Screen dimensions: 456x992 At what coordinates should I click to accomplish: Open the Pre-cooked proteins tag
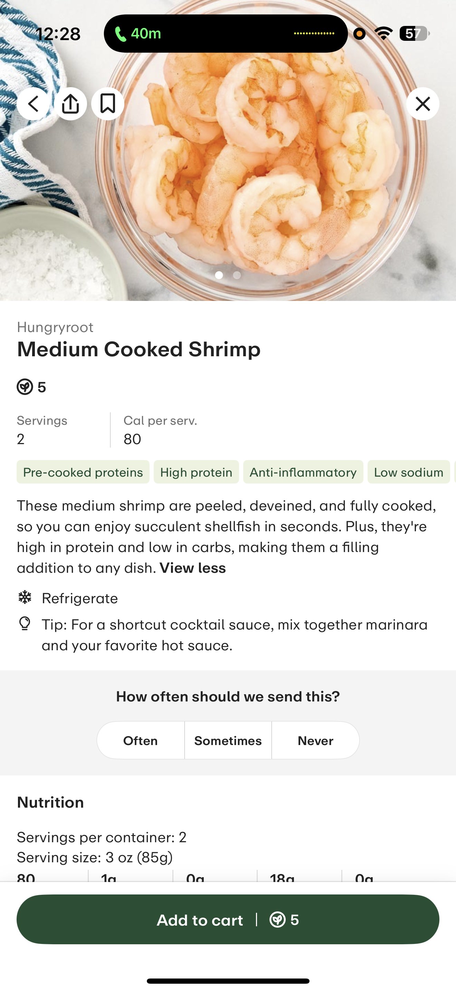coord(83,472)
